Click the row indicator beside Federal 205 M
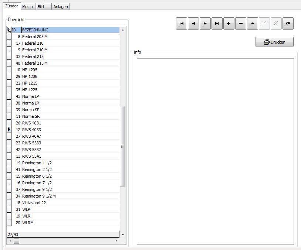Screen dimensions: 301x250 pyautogui.click(x=9, y=37)
